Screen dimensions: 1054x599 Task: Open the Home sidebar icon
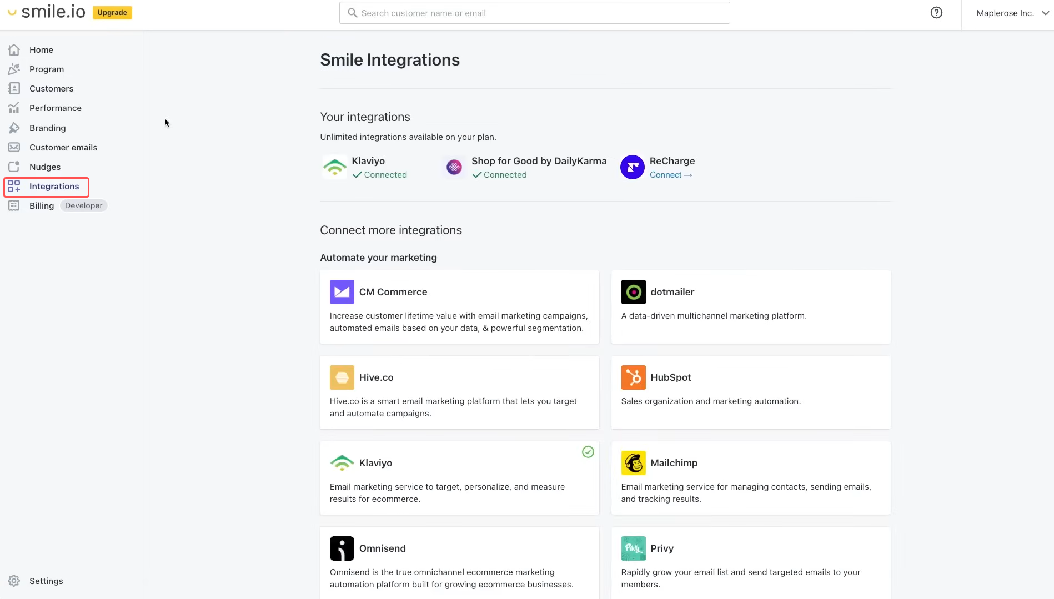coord(14,49)
